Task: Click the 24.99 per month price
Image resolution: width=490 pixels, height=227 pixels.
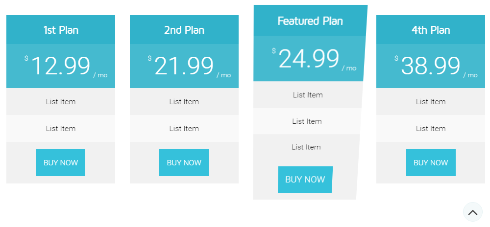Action: 309,59
